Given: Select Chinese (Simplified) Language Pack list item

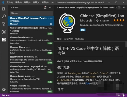Looking at the screenshot, I should click(x=31, y=21).
